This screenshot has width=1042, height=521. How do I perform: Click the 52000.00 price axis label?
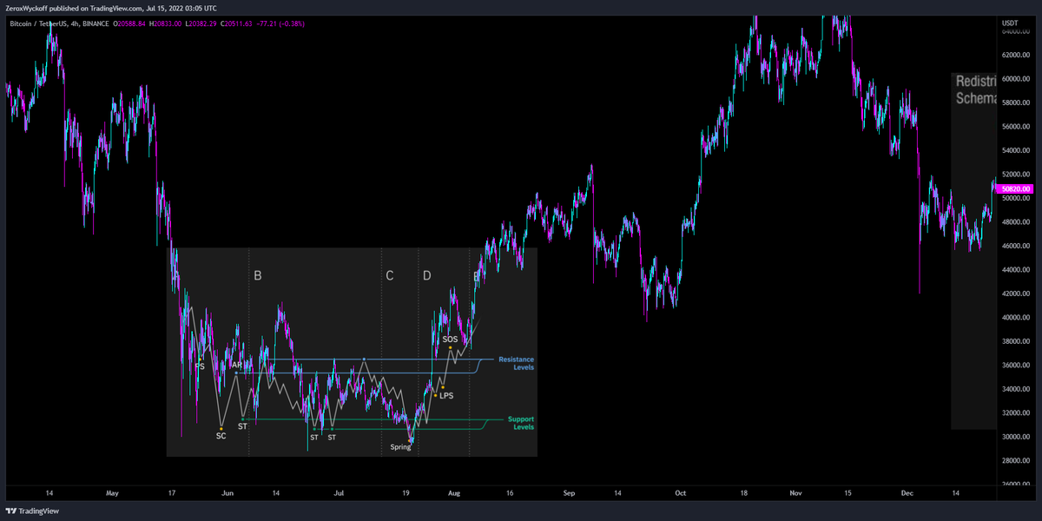point(1016,174)
